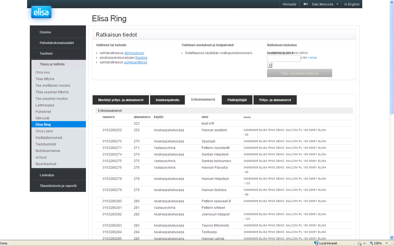The image size is (394, 246).
Task: Click the Kustannuspaikka input field
Action: [283, 58]
